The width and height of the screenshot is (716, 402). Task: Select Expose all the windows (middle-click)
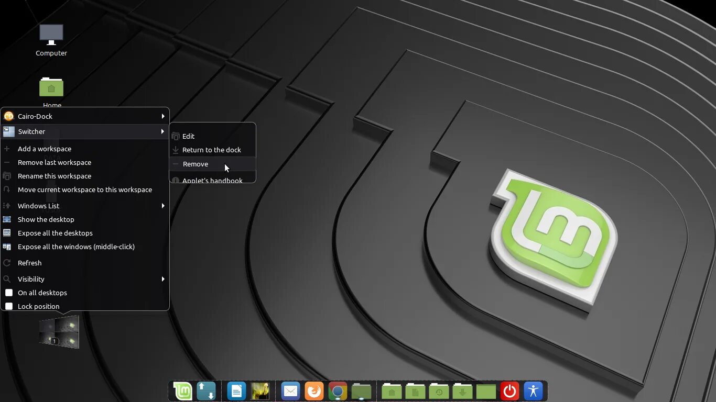tap(85, 247)
